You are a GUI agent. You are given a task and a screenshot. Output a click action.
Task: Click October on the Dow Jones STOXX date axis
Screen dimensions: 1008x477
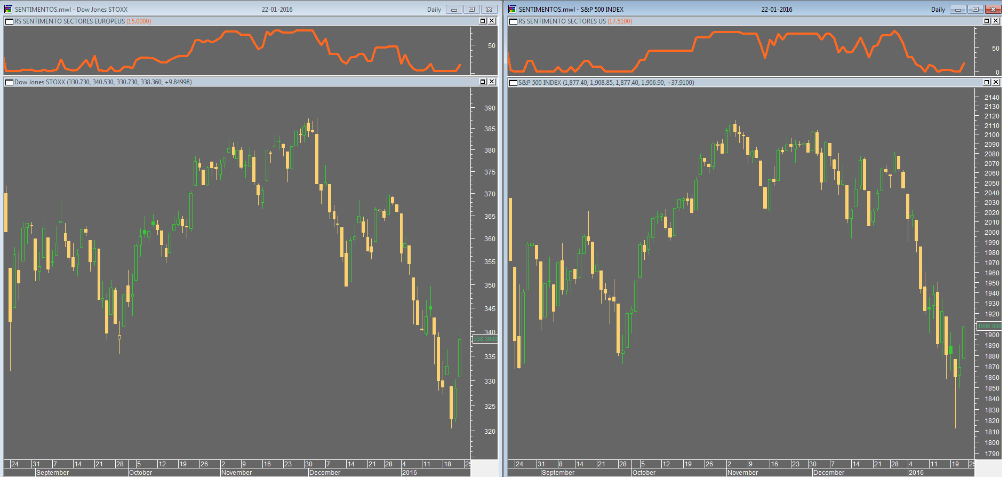pos(141,473)
